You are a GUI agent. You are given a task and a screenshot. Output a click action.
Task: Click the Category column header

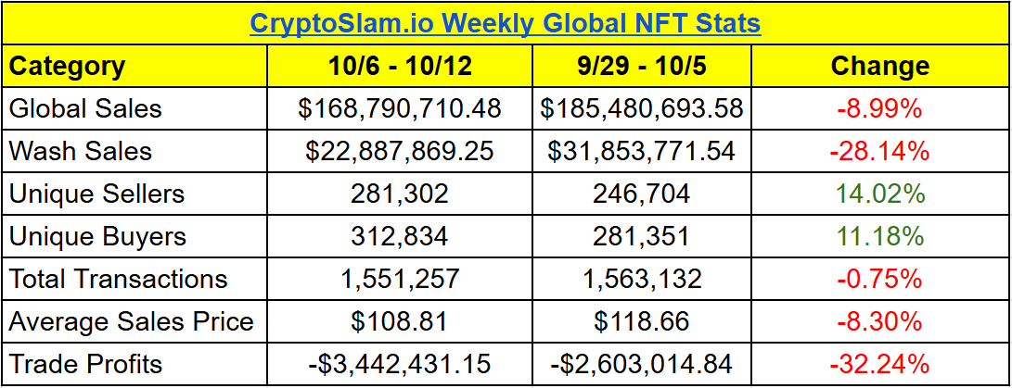click(x=67, y=66)
